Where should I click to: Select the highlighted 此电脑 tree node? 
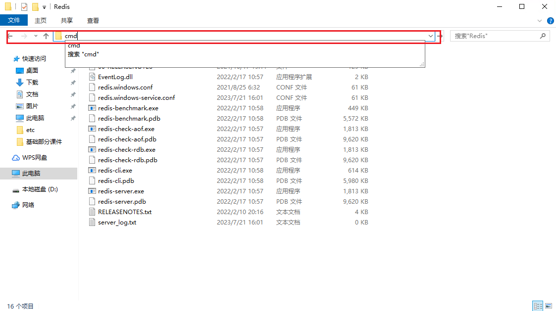tap(31, 173)
